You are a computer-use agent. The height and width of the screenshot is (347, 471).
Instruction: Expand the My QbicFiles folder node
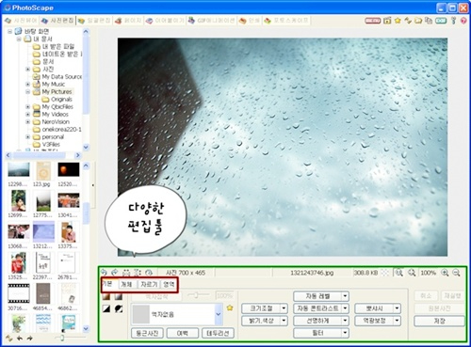coord(27,107)
